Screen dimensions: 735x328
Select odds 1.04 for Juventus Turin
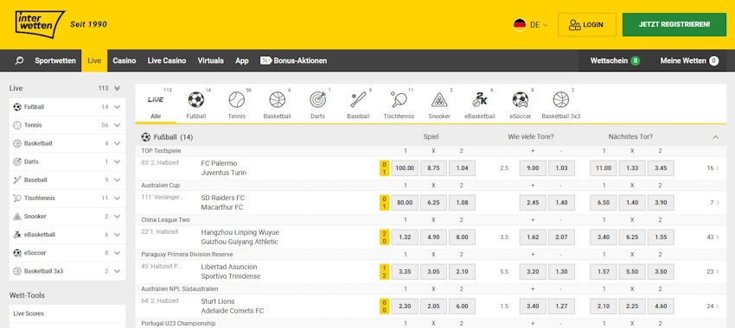coord(462,168)
